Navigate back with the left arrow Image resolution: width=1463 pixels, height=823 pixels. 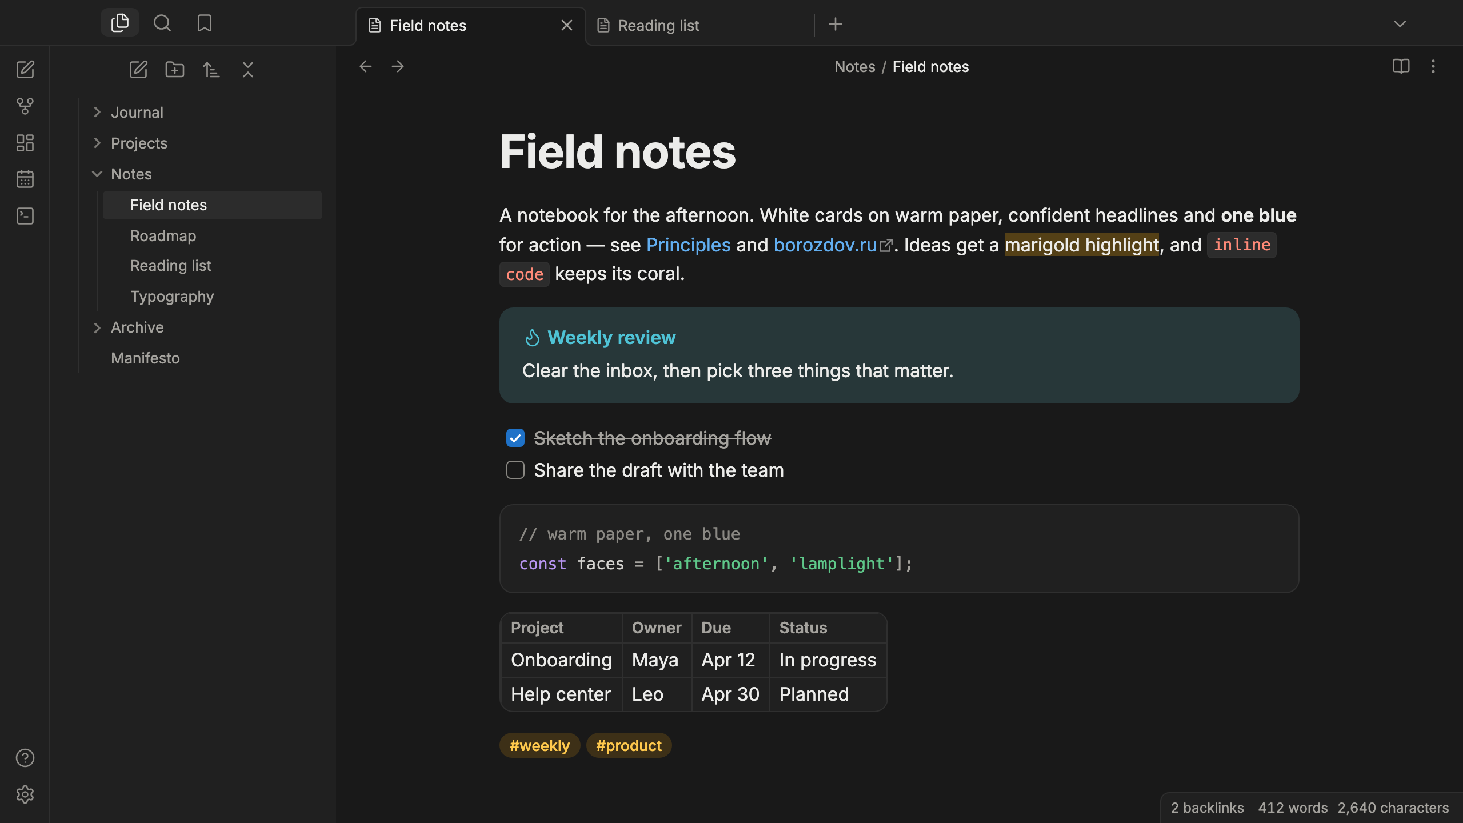tap(366, 66)
